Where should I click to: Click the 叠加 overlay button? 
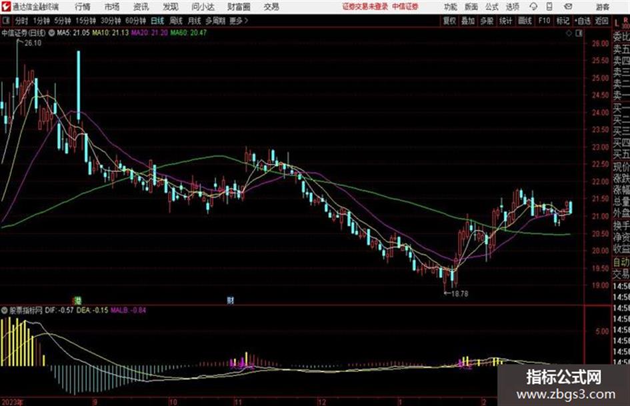click(x=468, y=21)
